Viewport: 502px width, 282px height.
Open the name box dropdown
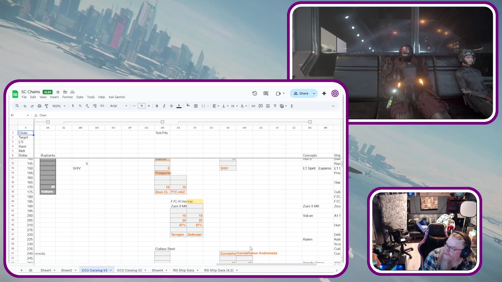(28, 115)
